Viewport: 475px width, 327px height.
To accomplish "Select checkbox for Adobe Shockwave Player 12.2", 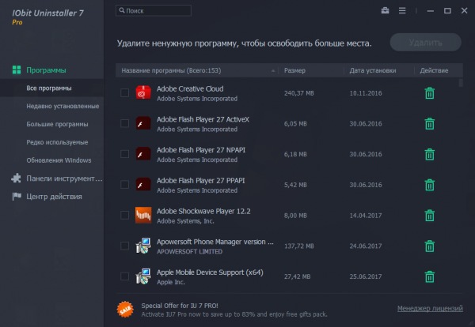I will [124, 215].
